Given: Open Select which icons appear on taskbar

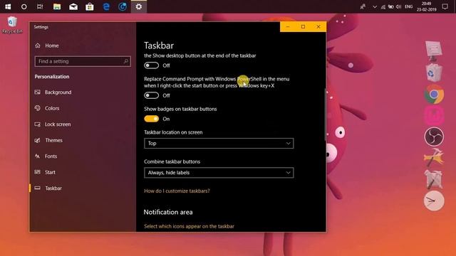Looking at the screenshot, I should [189, 226].
